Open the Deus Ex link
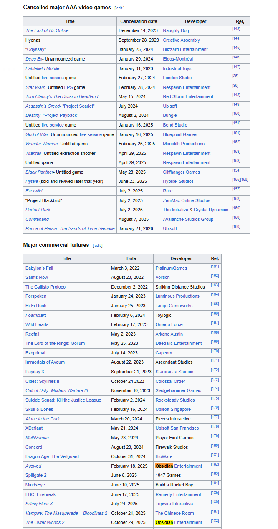 click(x=34, y=59)
